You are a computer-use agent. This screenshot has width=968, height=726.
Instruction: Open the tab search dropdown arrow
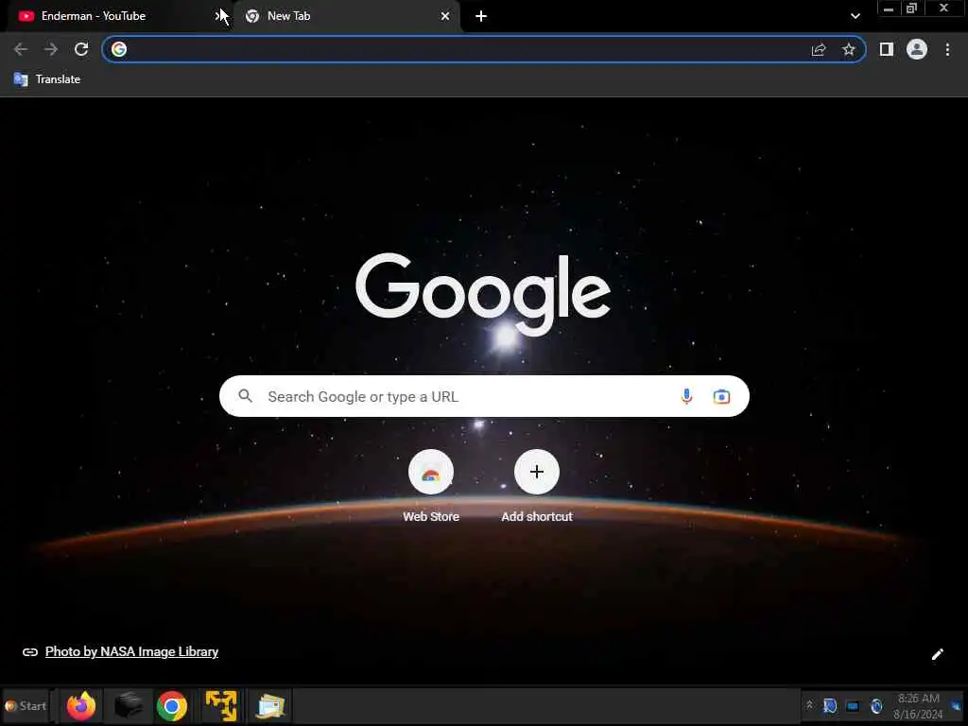click(855, 16)
